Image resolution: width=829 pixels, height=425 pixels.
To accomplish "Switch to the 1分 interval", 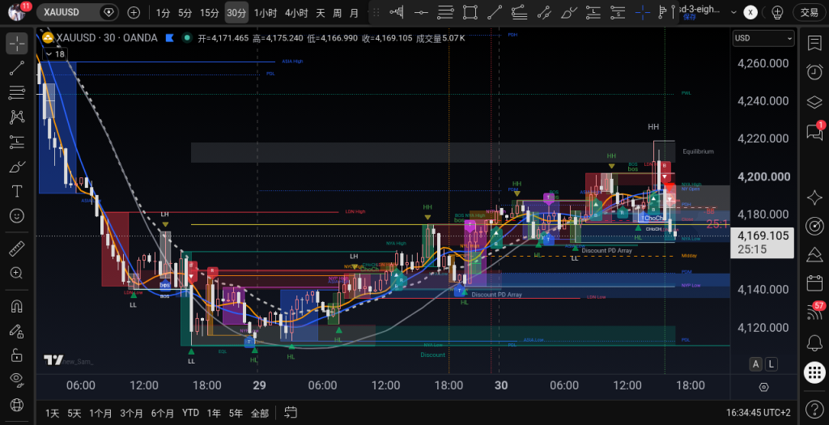I will pos(163,13).
